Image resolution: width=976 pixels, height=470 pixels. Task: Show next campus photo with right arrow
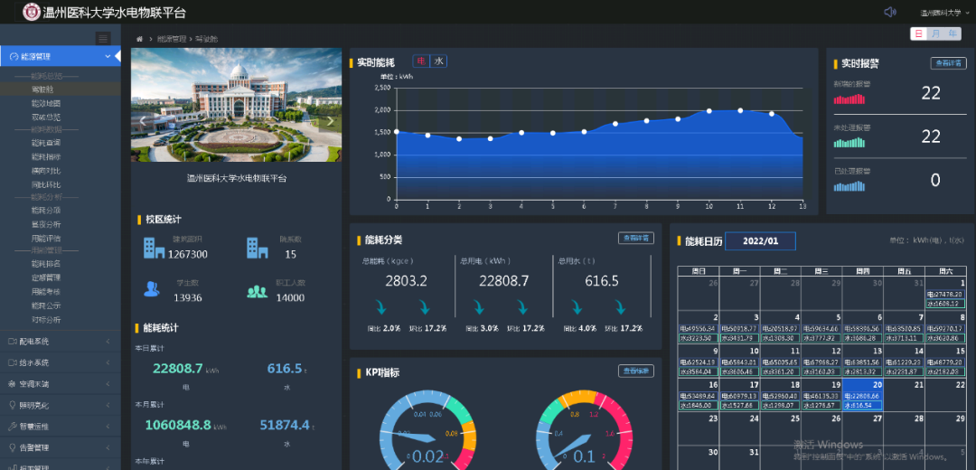tap(330, 121)
